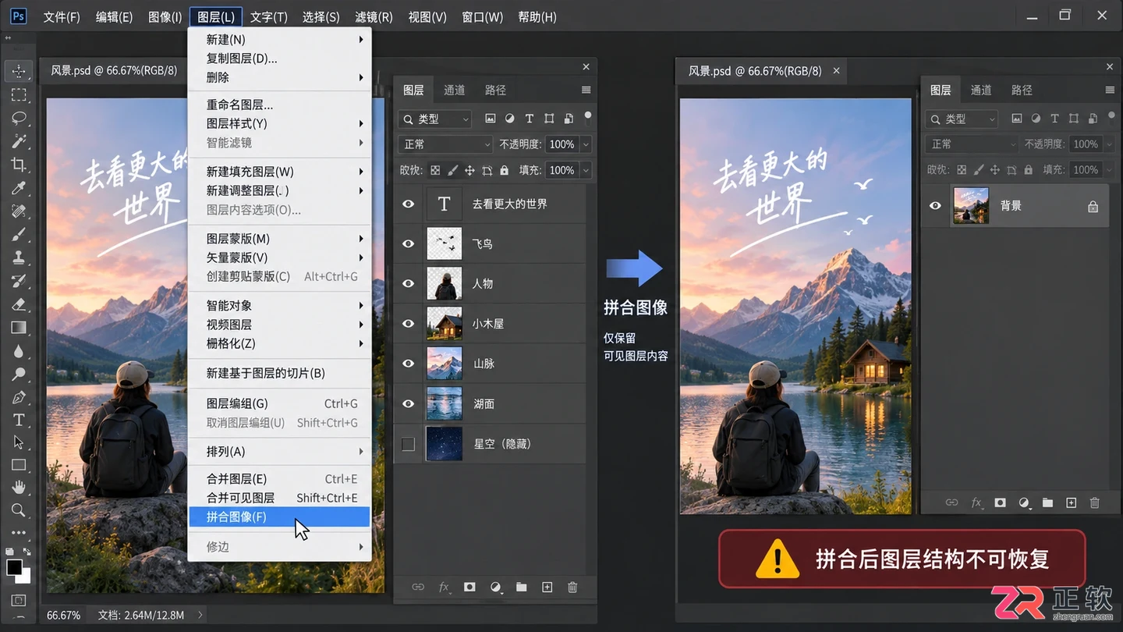1123x632 pixels.
Task: Select the 背景 layer thumbnail
Action: (971, 206)
